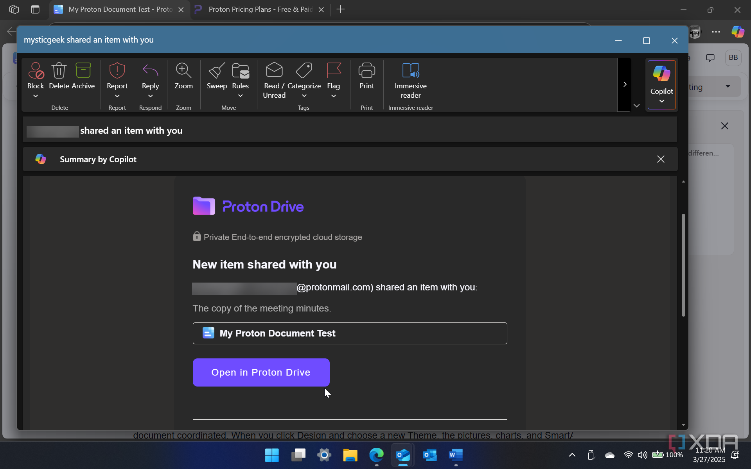Print the email using the Print icon
This screenshot has width=751, height=469.
click(x=367, y=71)
